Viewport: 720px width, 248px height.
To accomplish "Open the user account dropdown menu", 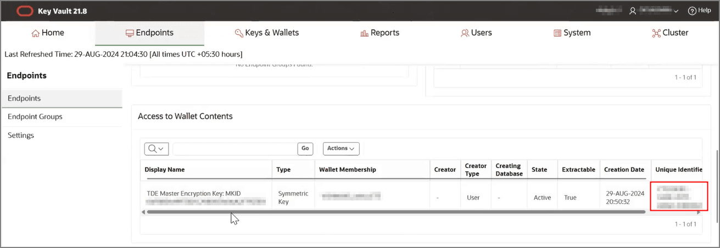I will 654,10.
